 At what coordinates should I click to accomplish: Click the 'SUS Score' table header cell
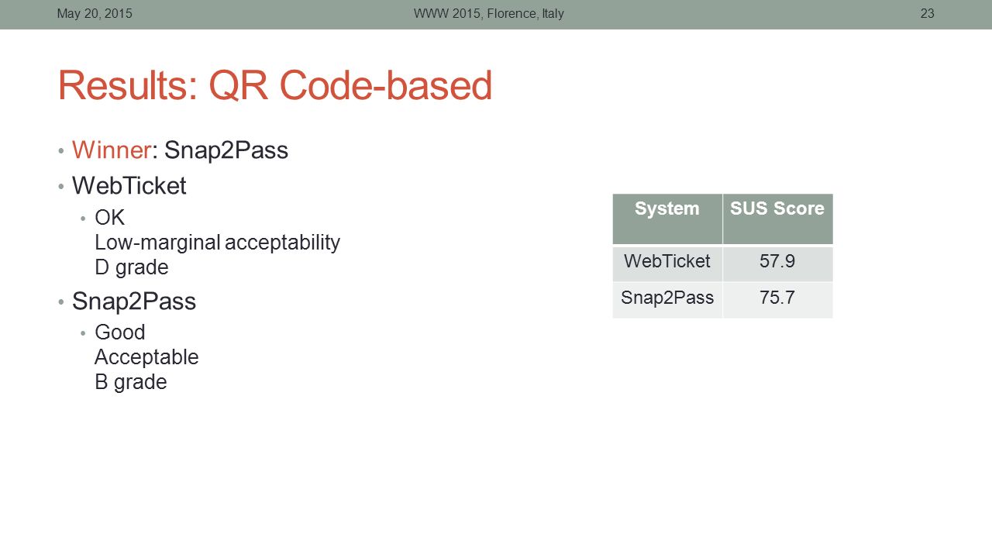coord(777,219)
